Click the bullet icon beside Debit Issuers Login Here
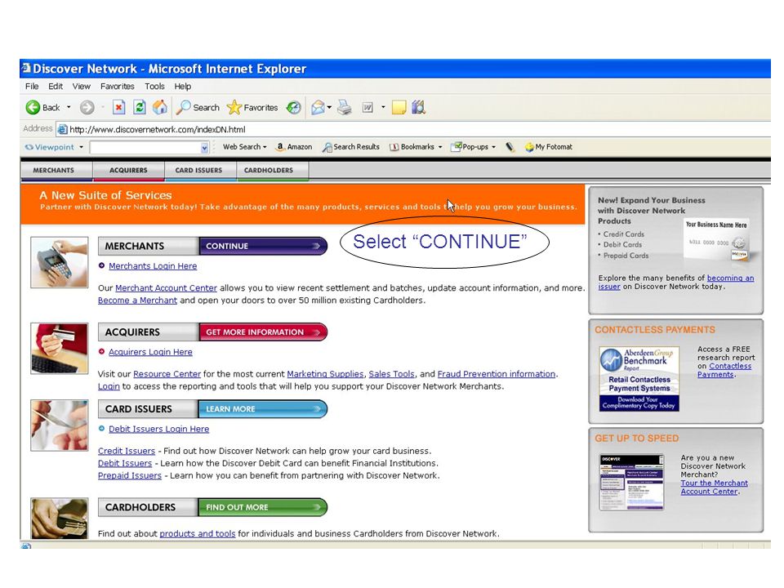The width and height of the screenshot is (784, 588). pyautogui.click(x=101, y=429)
